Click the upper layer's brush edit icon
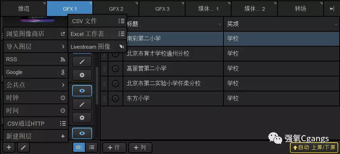340x154 pixels. click(82, 62)
